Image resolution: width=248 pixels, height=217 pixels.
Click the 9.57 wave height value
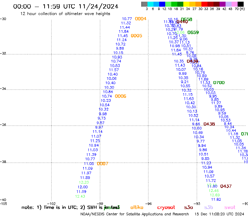(101, 123)
